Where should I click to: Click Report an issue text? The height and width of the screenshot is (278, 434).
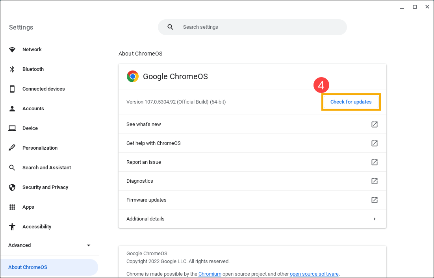(x=144, y=162)
